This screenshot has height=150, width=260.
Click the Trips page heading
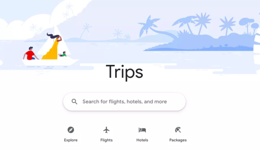(x=124, y=72)
